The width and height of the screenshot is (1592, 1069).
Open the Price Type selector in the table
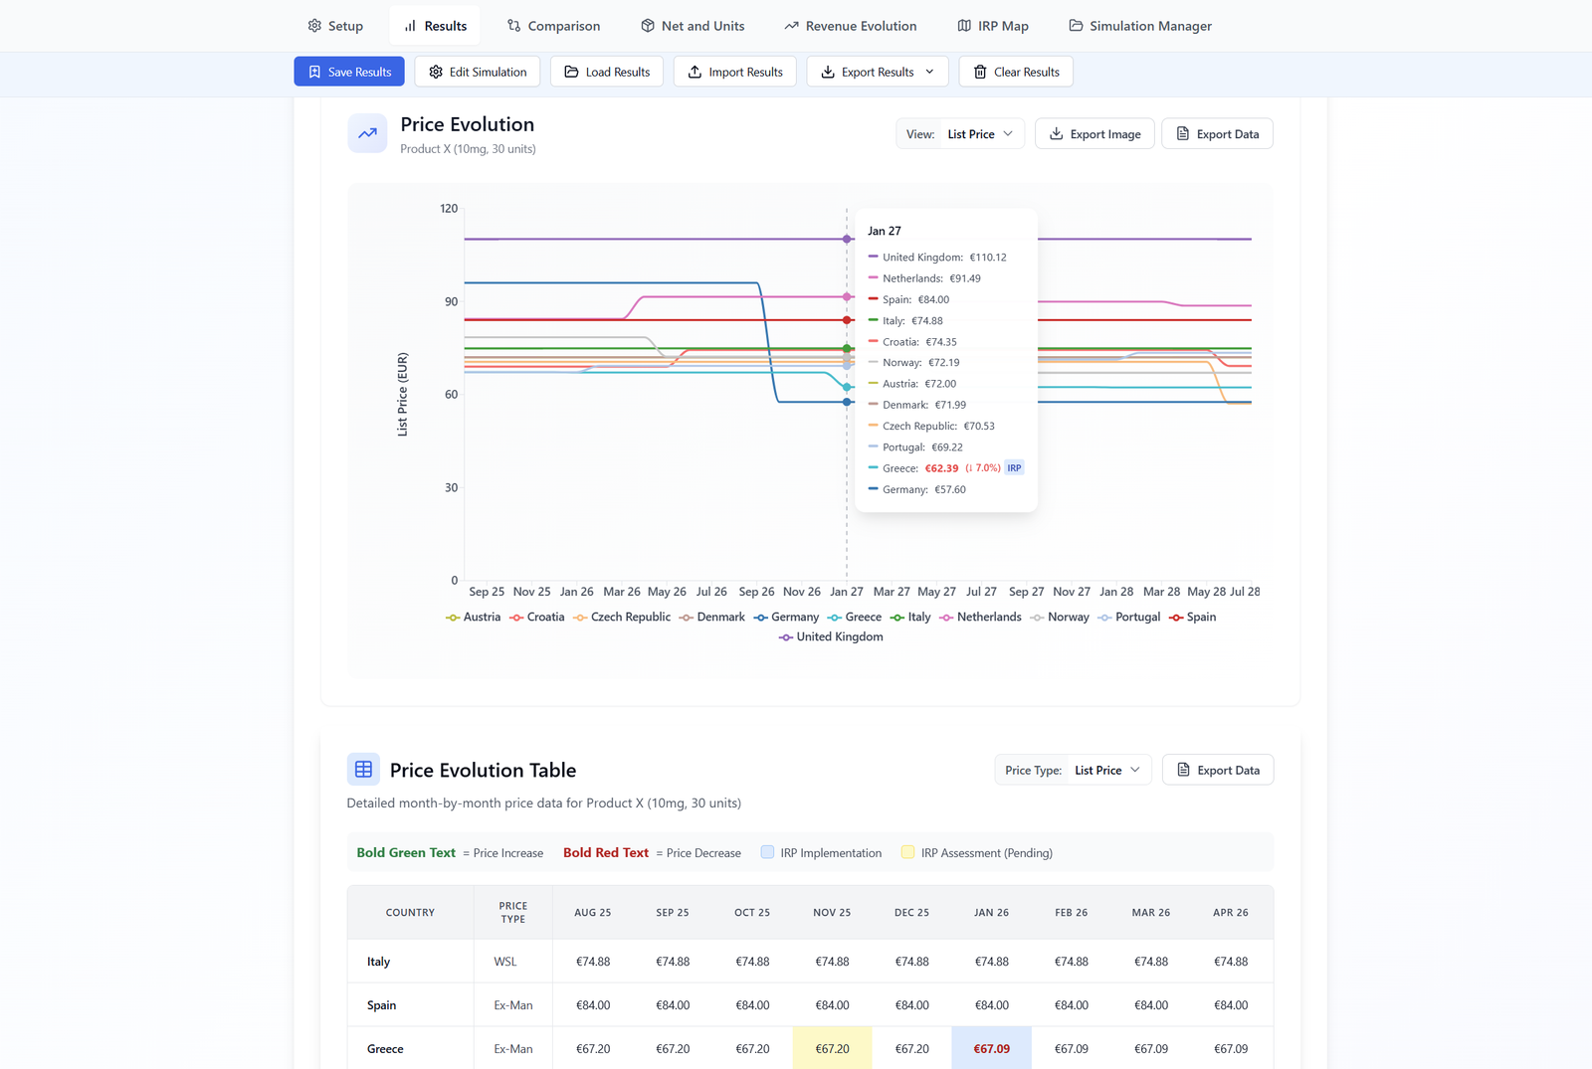pyautogui.click(x=1106, y=769)
